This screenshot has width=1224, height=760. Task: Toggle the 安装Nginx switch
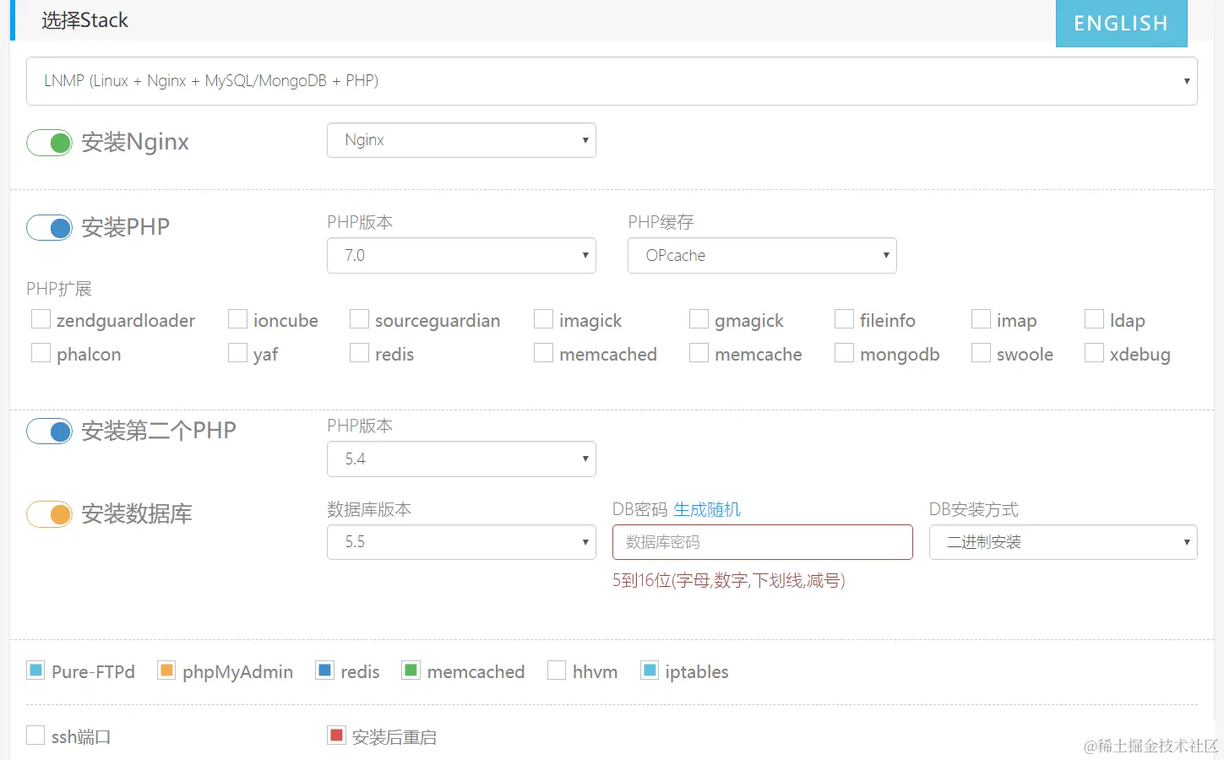[49, 143]
